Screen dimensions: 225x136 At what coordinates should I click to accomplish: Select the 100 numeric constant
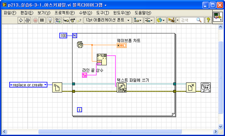(x=63, y=36)
